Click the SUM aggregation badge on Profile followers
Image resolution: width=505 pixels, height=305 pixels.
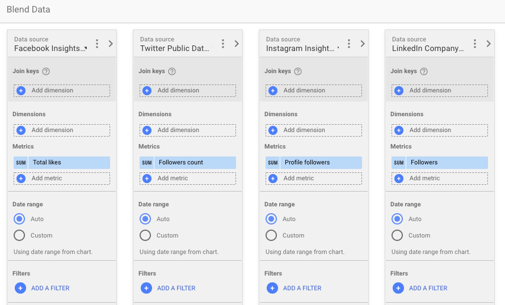click(273, 163)
